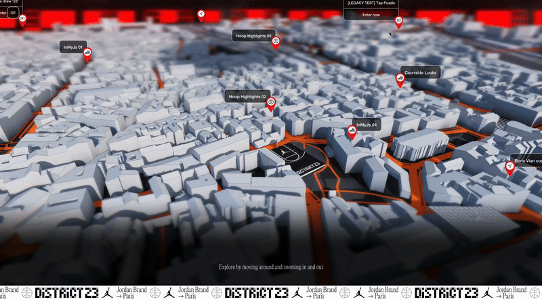This screenshot has height=300, width=542.
Task: Click Enter now on Tap Puzzle card
Action: tap(371, 15)
